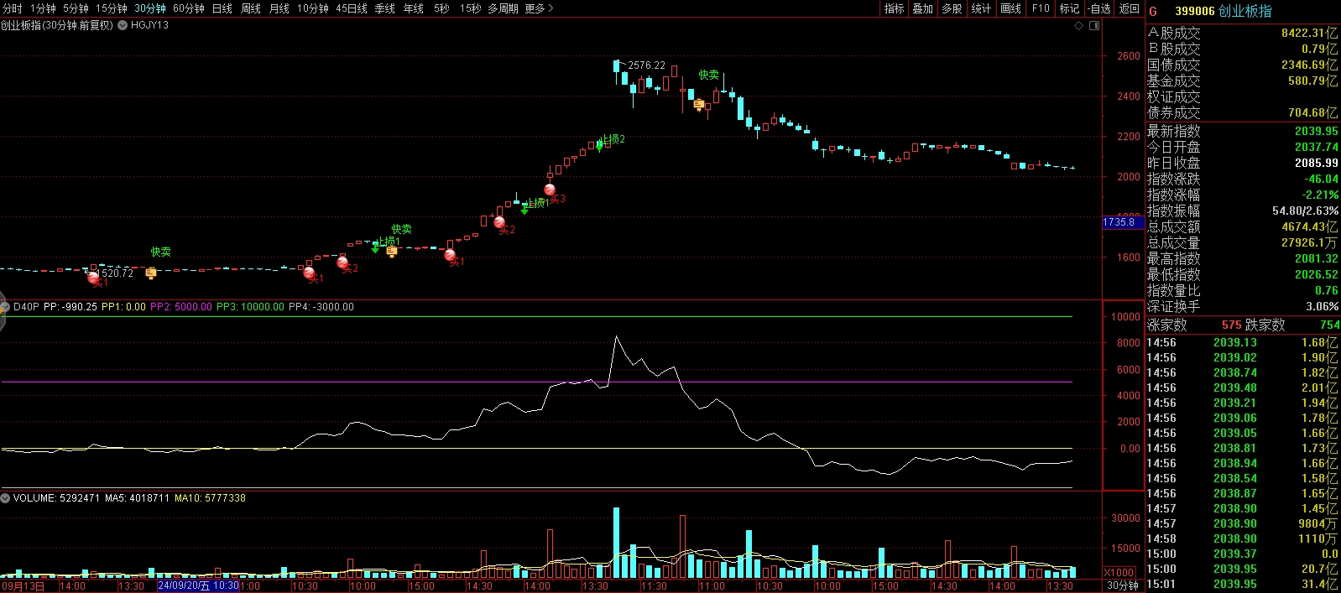Click the 涨家数 575 value

tap(1231, 325)
